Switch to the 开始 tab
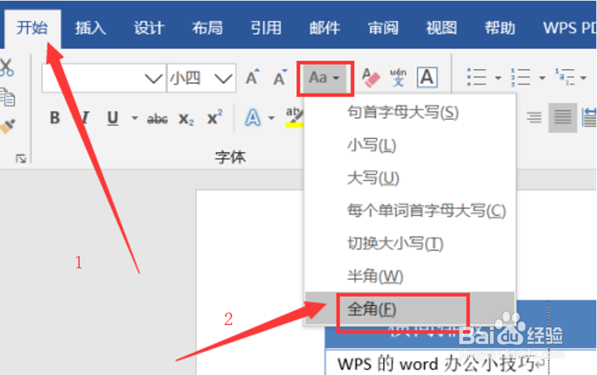 [32, 28]
